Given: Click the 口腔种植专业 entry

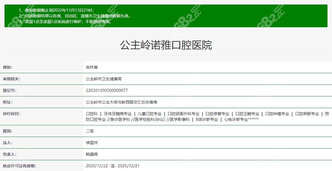Looking at the screenshot, I should [x=277, y=114].
